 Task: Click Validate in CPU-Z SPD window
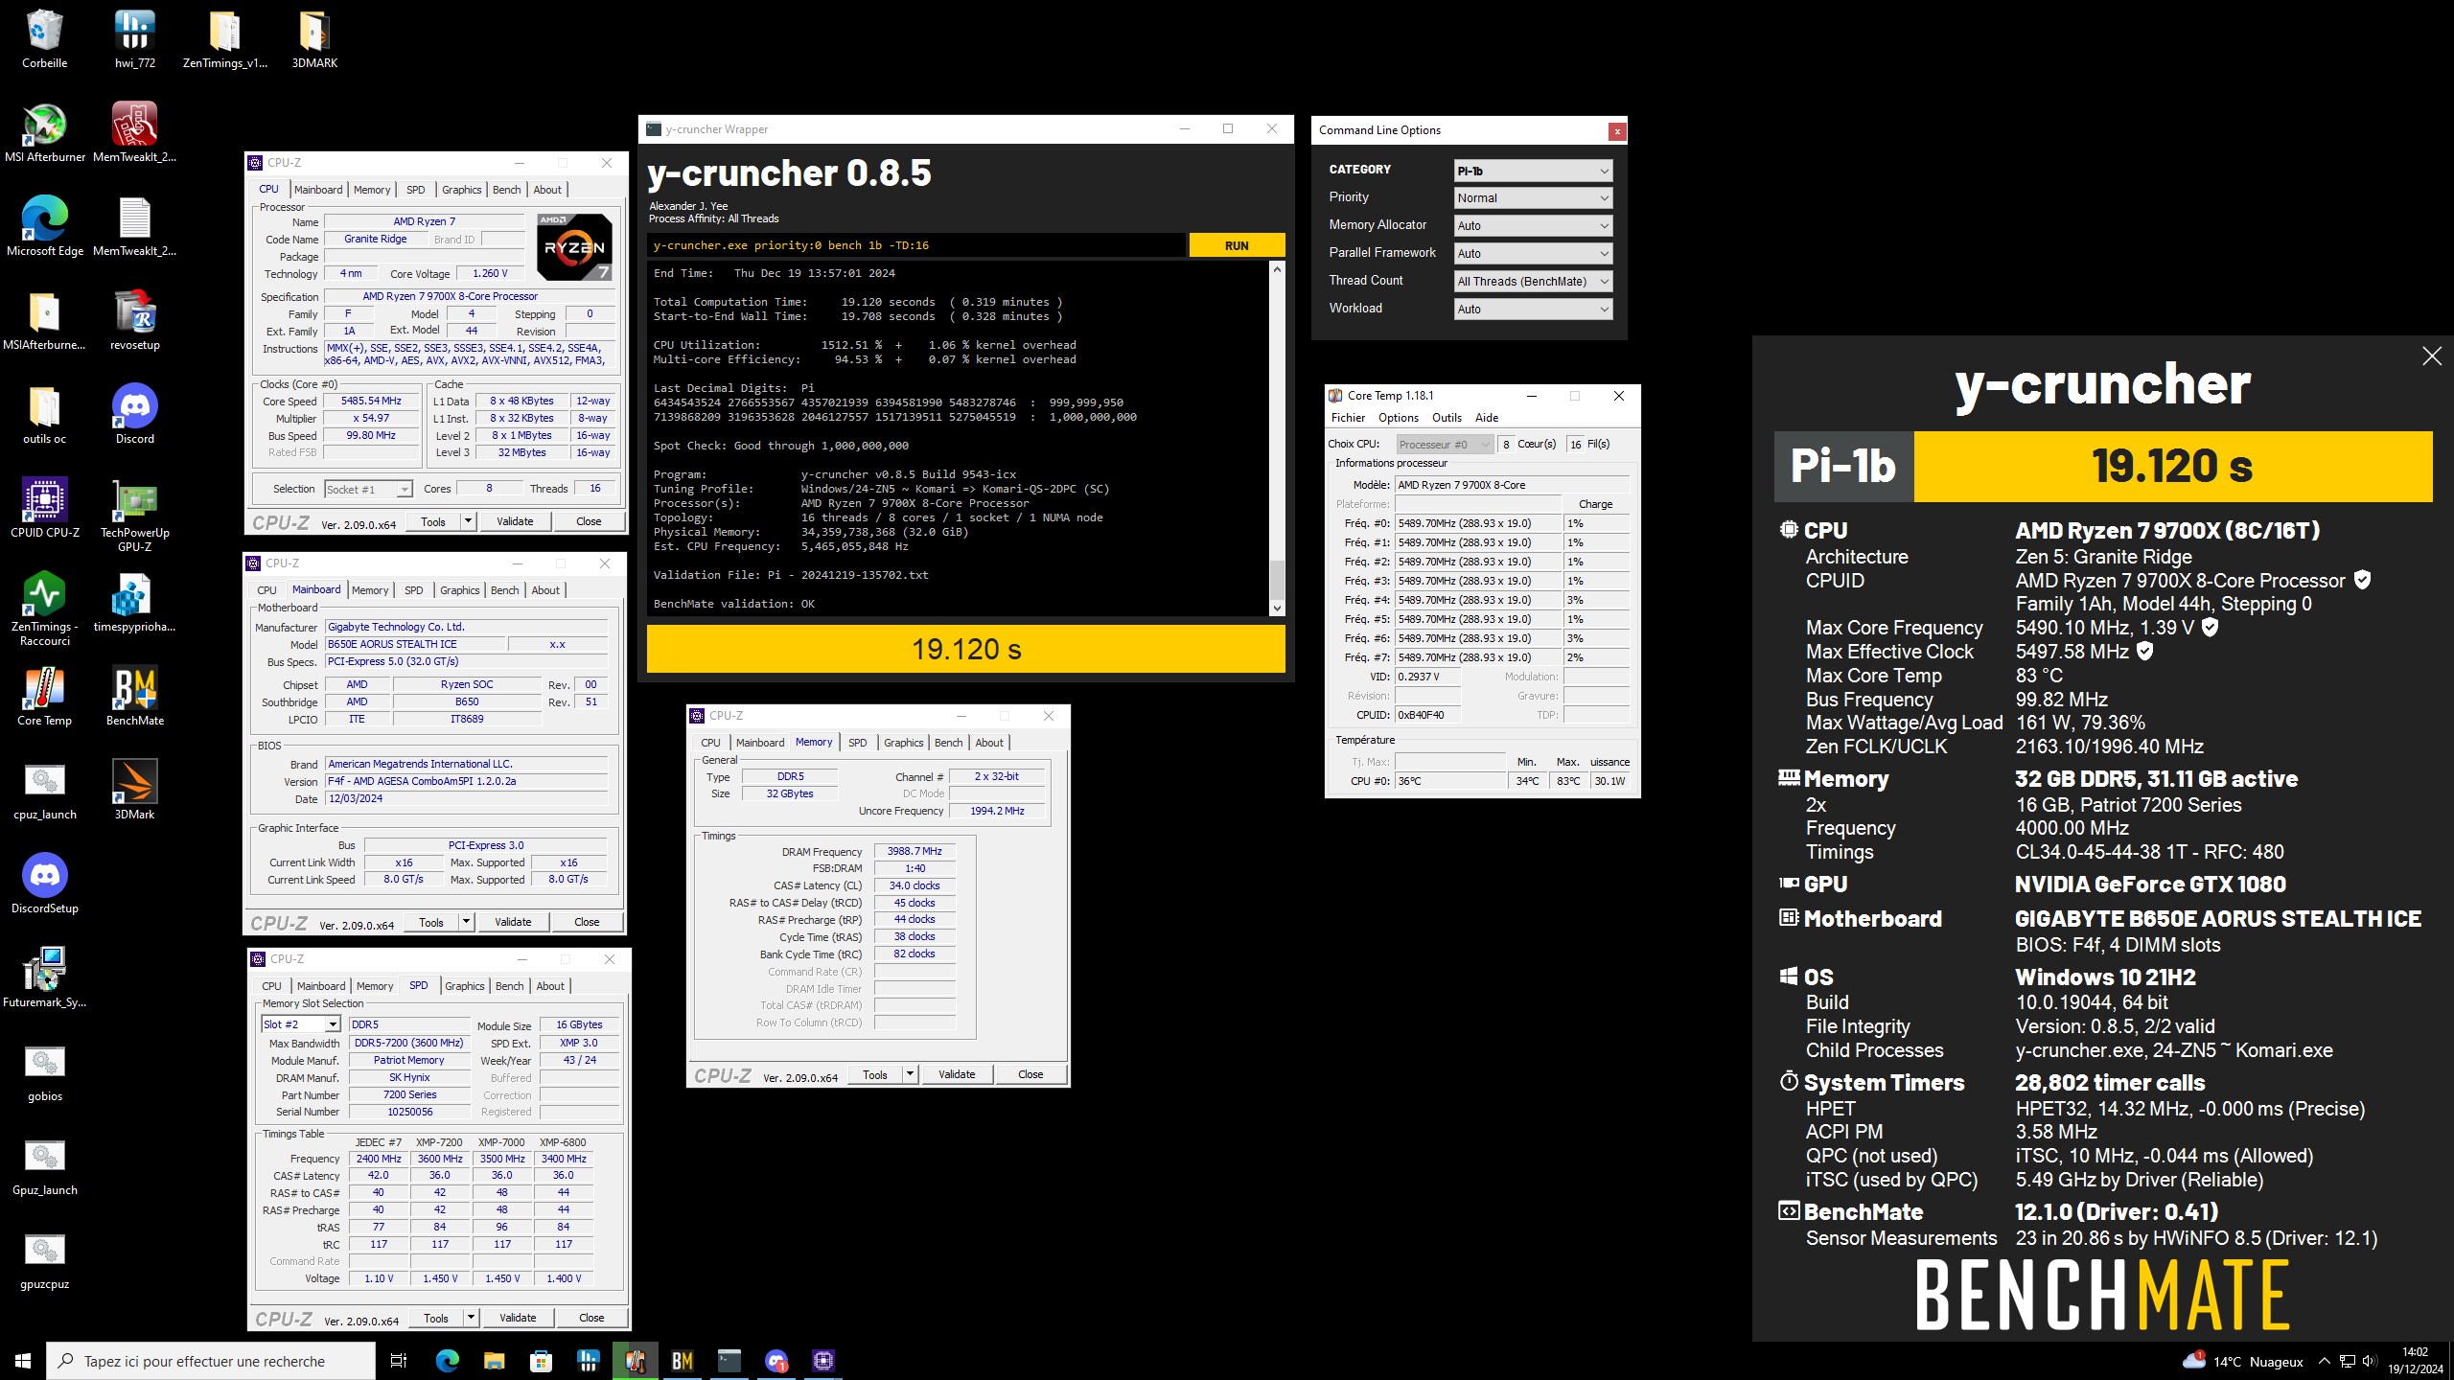pos(518,1318)
